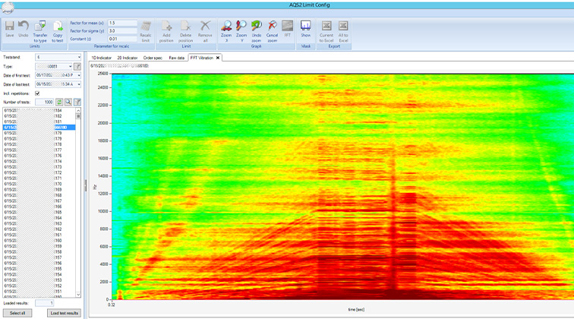Select test row ending in 173
Viewport: 574px width, 319px height.
coord(39,167)
